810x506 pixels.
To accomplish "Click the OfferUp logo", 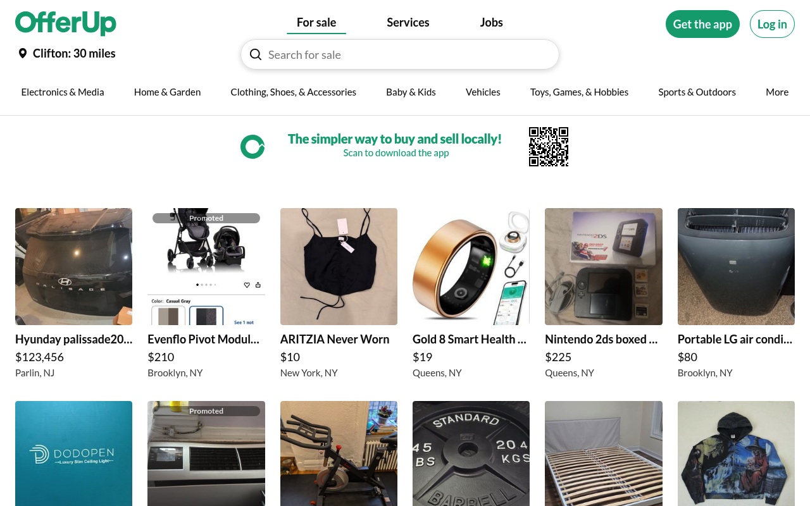I will (x=66, y=23).
